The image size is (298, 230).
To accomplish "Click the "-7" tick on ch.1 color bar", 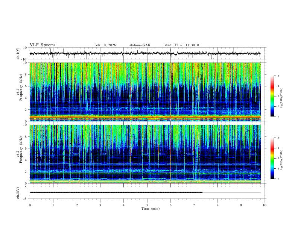I will pyautogui.click(x=278, y=117).
